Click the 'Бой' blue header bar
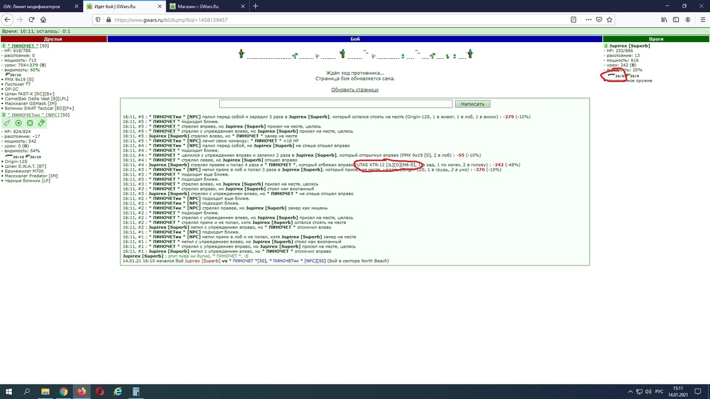 (x=355, y=39)
